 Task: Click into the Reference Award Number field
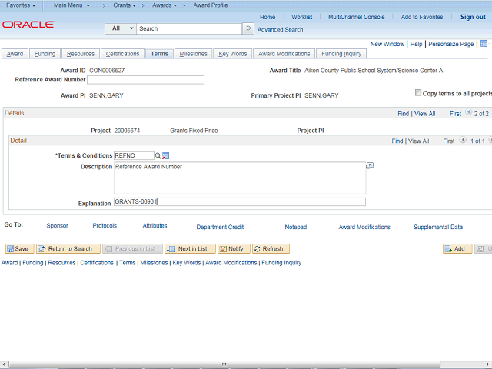coord(145,80)
